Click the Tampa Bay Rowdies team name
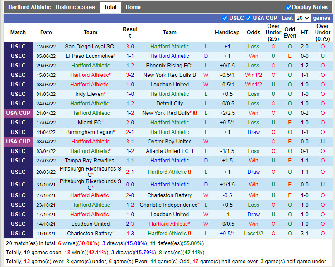The width and height of the screenshot is (335, 267). point(89,161)
